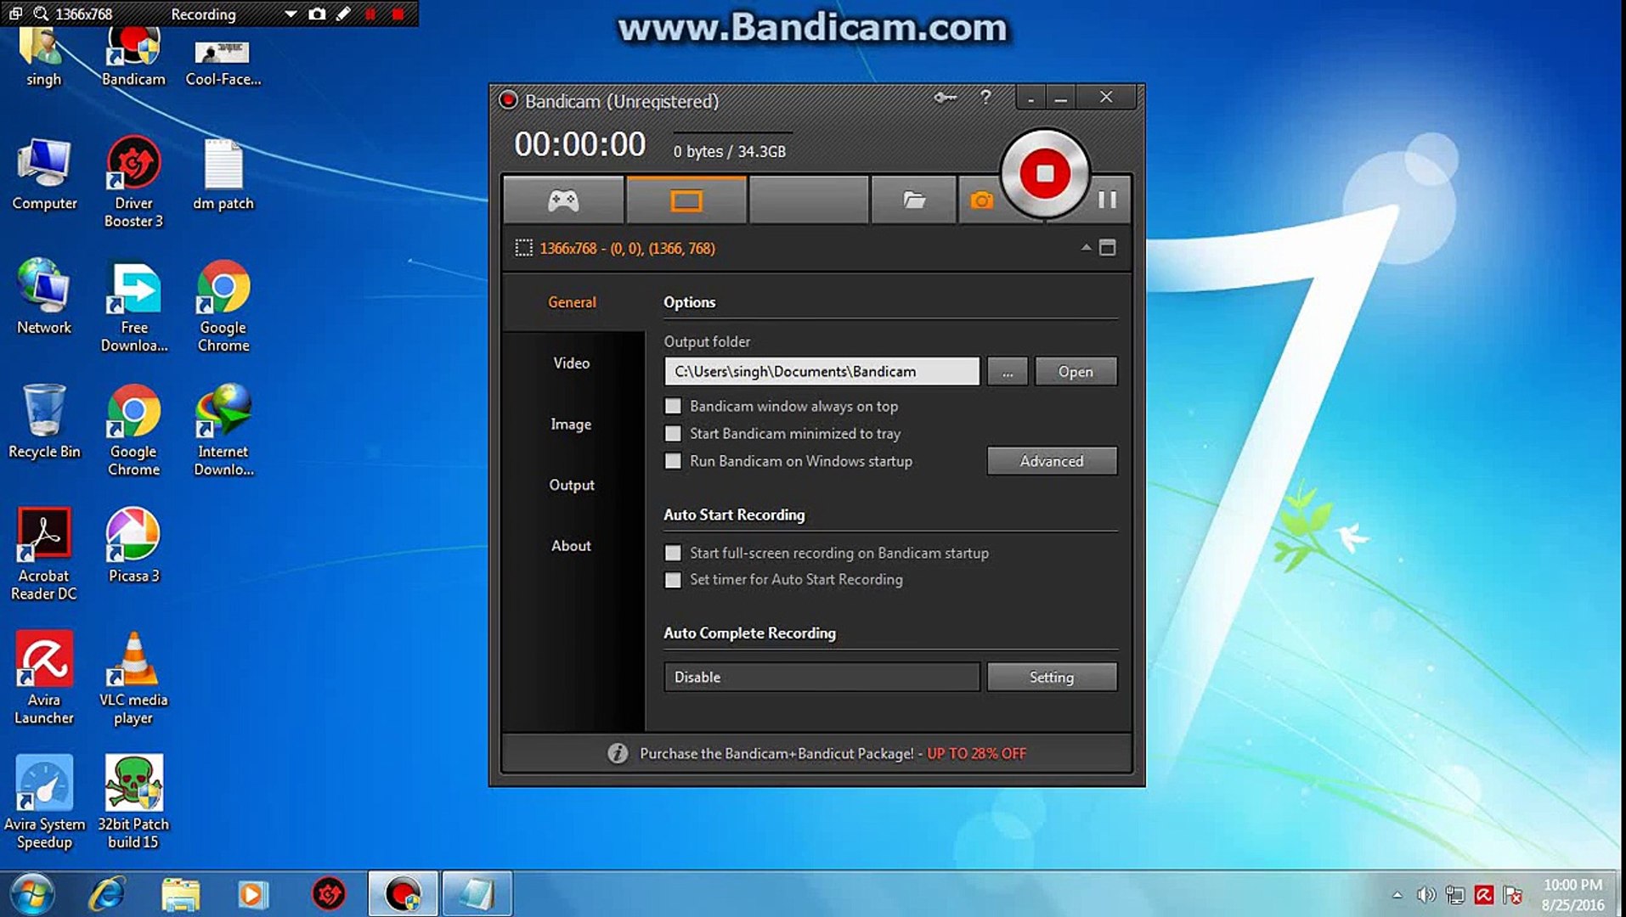This screenshot has width=1626, height=917.
Task: Click the Open output folder button
Action: pyautogui.click(x=1076, y=371)
